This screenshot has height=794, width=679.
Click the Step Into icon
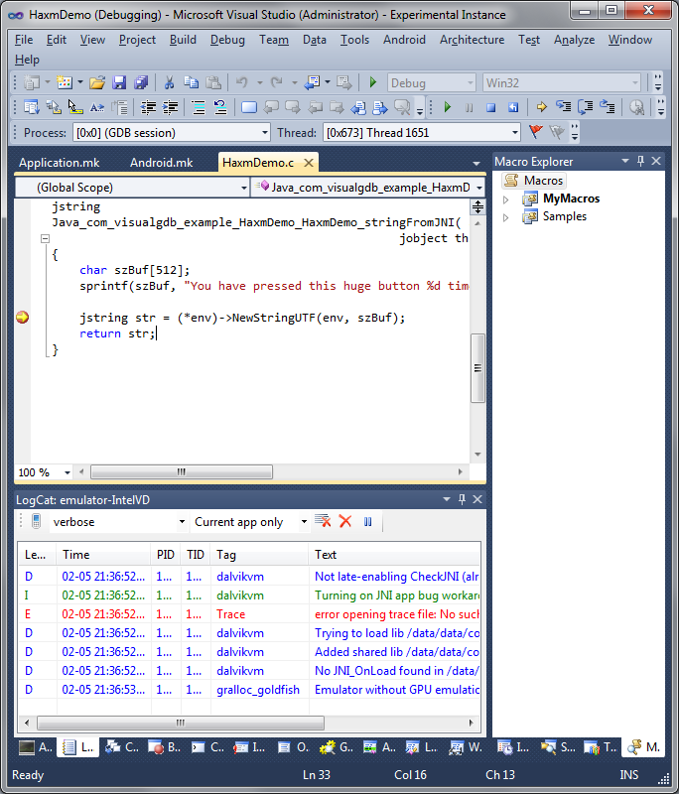click(x=563, y=107)
